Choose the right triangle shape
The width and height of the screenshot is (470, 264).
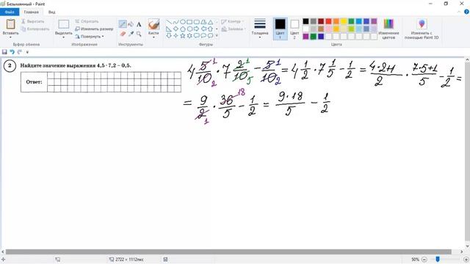(169, 29)
